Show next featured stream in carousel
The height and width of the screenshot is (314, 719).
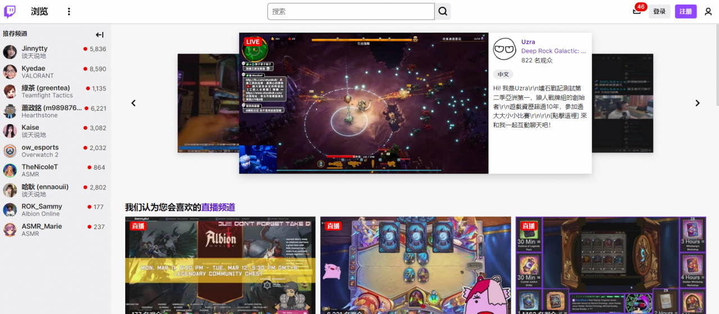(x=697, y=103)
